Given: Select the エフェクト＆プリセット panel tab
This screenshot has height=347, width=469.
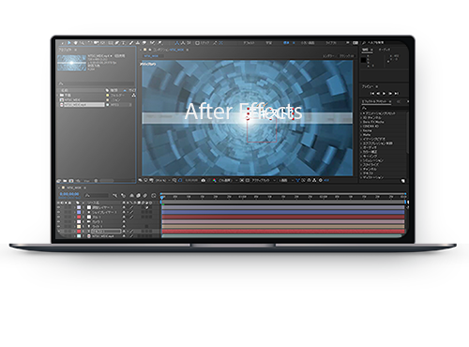Looking at the screenshot, I should pos(374,101).
